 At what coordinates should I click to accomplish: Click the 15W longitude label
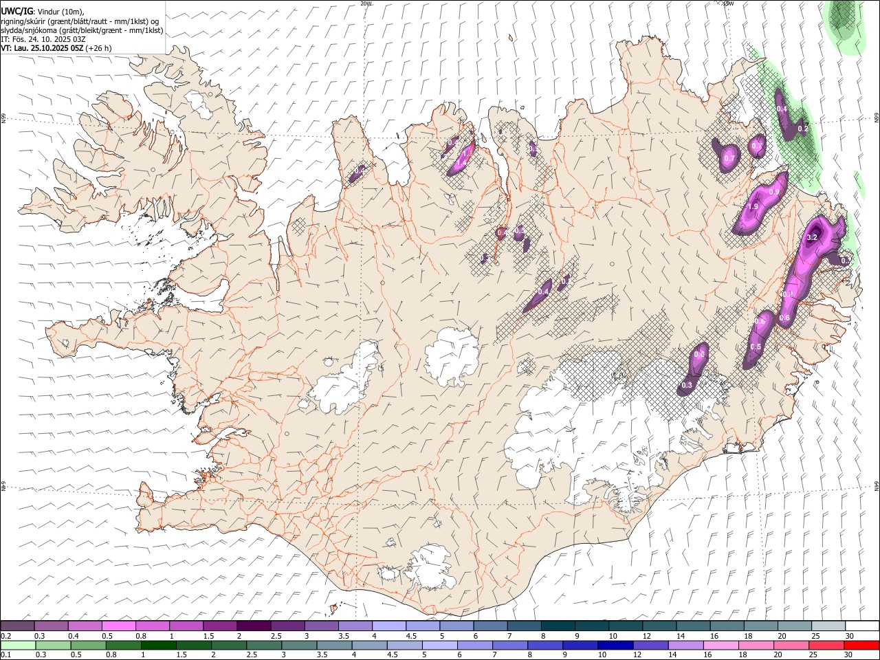[x=728, y=3]
